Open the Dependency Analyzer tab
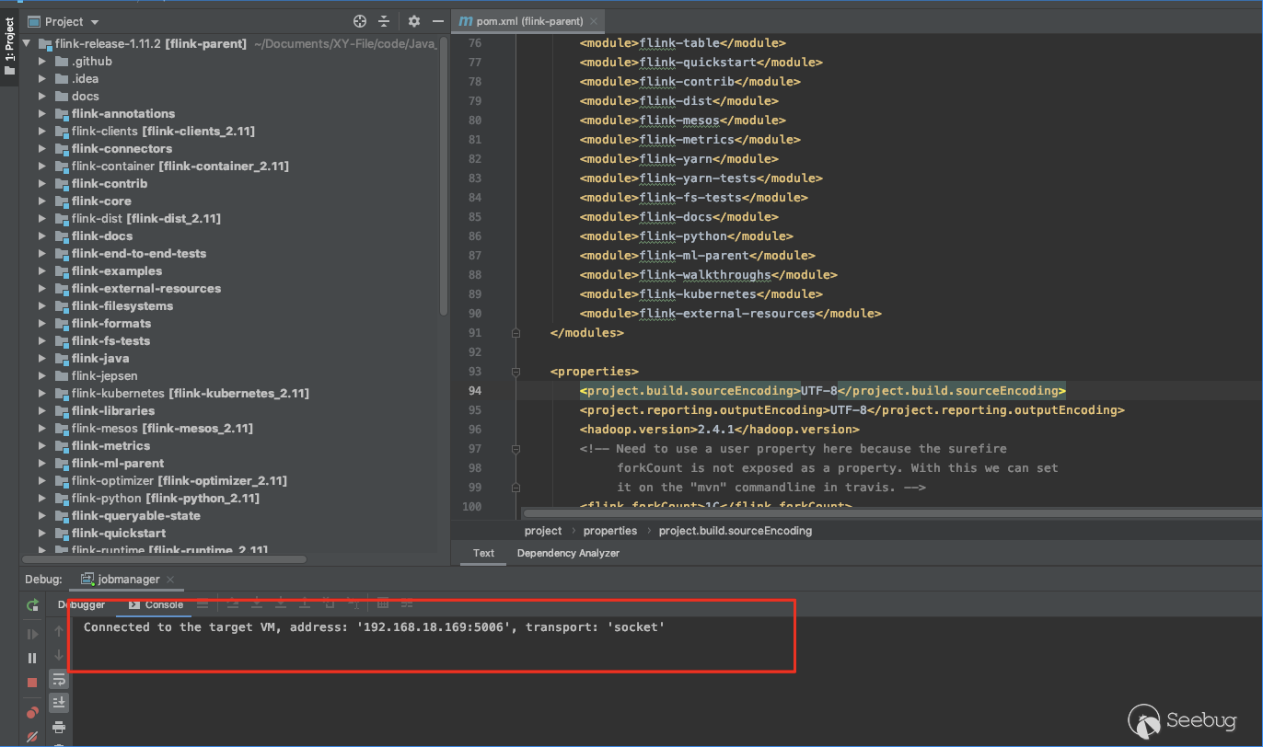Image resolution: width=1263 pixels, height=747 pixels. tap(568, 553)
